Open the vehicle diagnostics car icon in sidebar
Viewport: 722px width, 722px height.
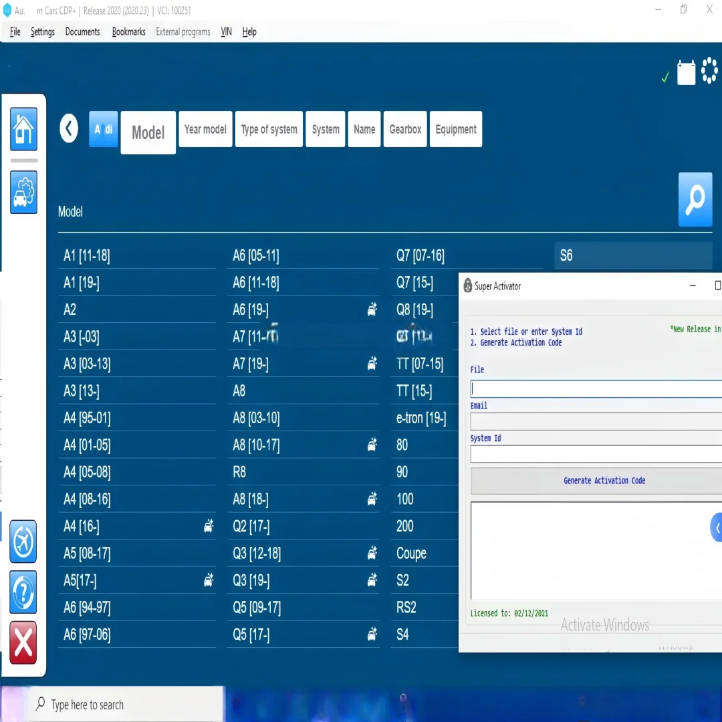click(23, 192)
